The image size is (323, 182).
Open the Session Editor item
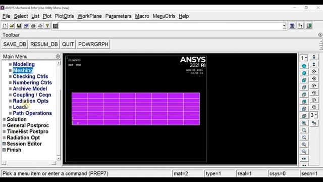tap(24, 144)
